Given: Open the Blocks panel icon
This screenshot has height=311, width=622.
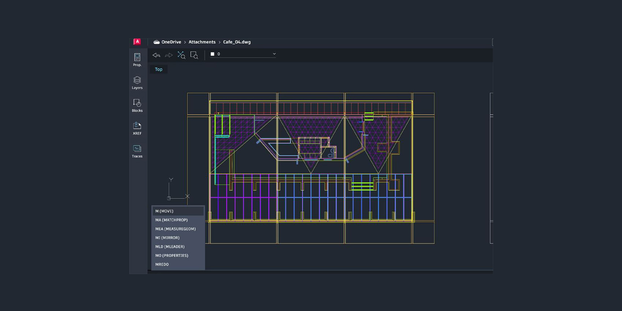Looking at the screenshot, I should tap(137, 105).
